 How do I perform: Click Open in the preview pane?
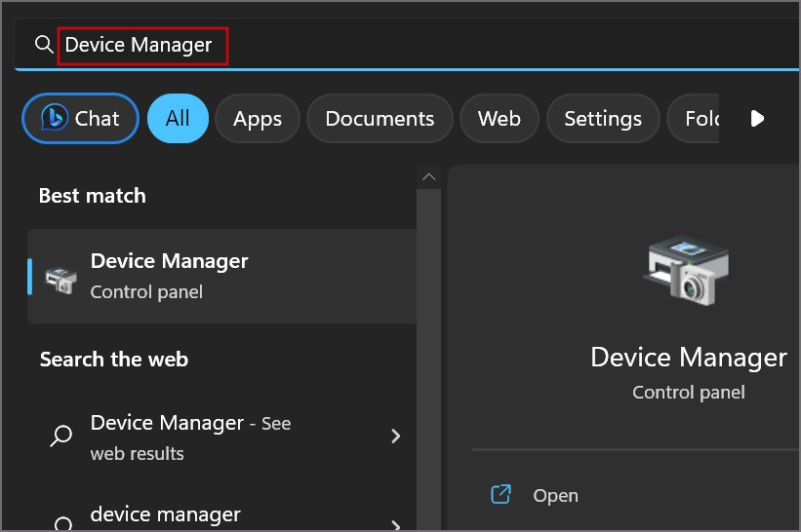[555, 495]
